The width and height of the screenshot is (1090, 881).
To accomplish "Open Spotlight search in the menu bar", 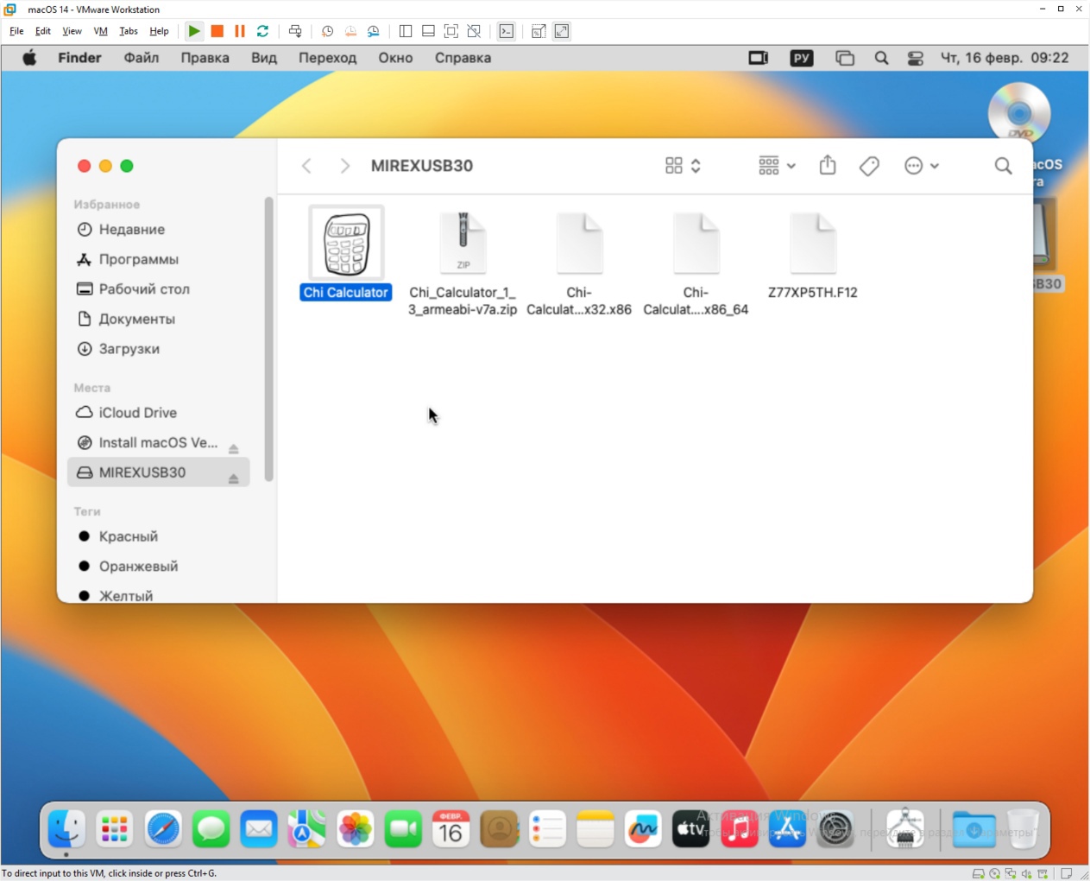I will [881, 58].
